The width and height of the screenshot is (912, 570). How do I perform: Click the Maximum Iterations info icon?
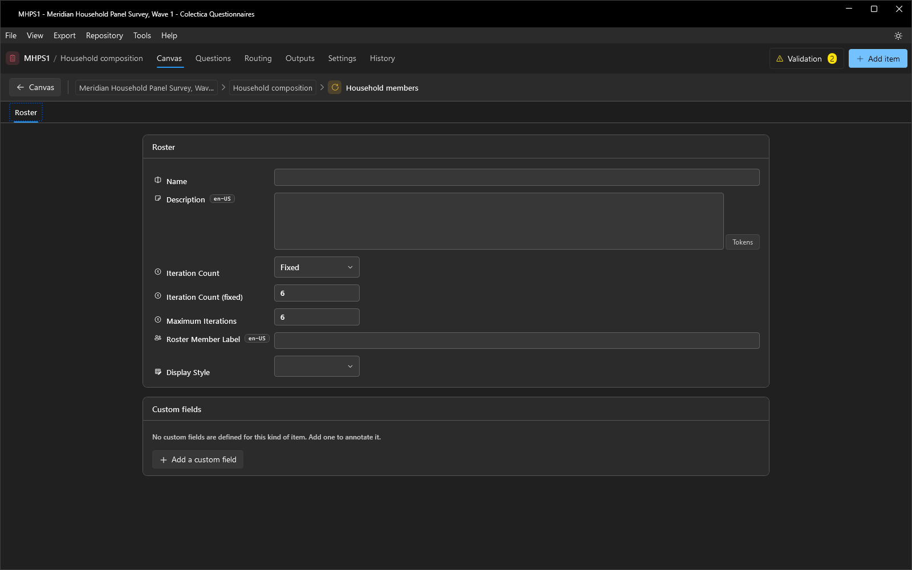pos(158,320)
